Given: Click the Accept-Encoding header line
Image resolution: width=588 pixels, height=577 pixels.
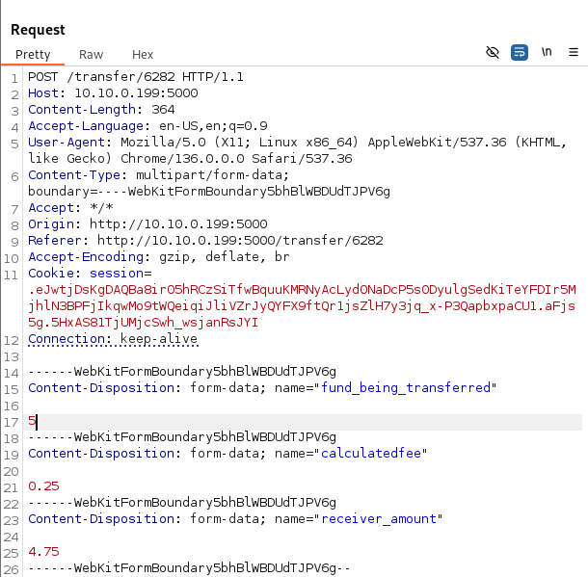Looking at the screenshot, I should [x=159, y=257].
